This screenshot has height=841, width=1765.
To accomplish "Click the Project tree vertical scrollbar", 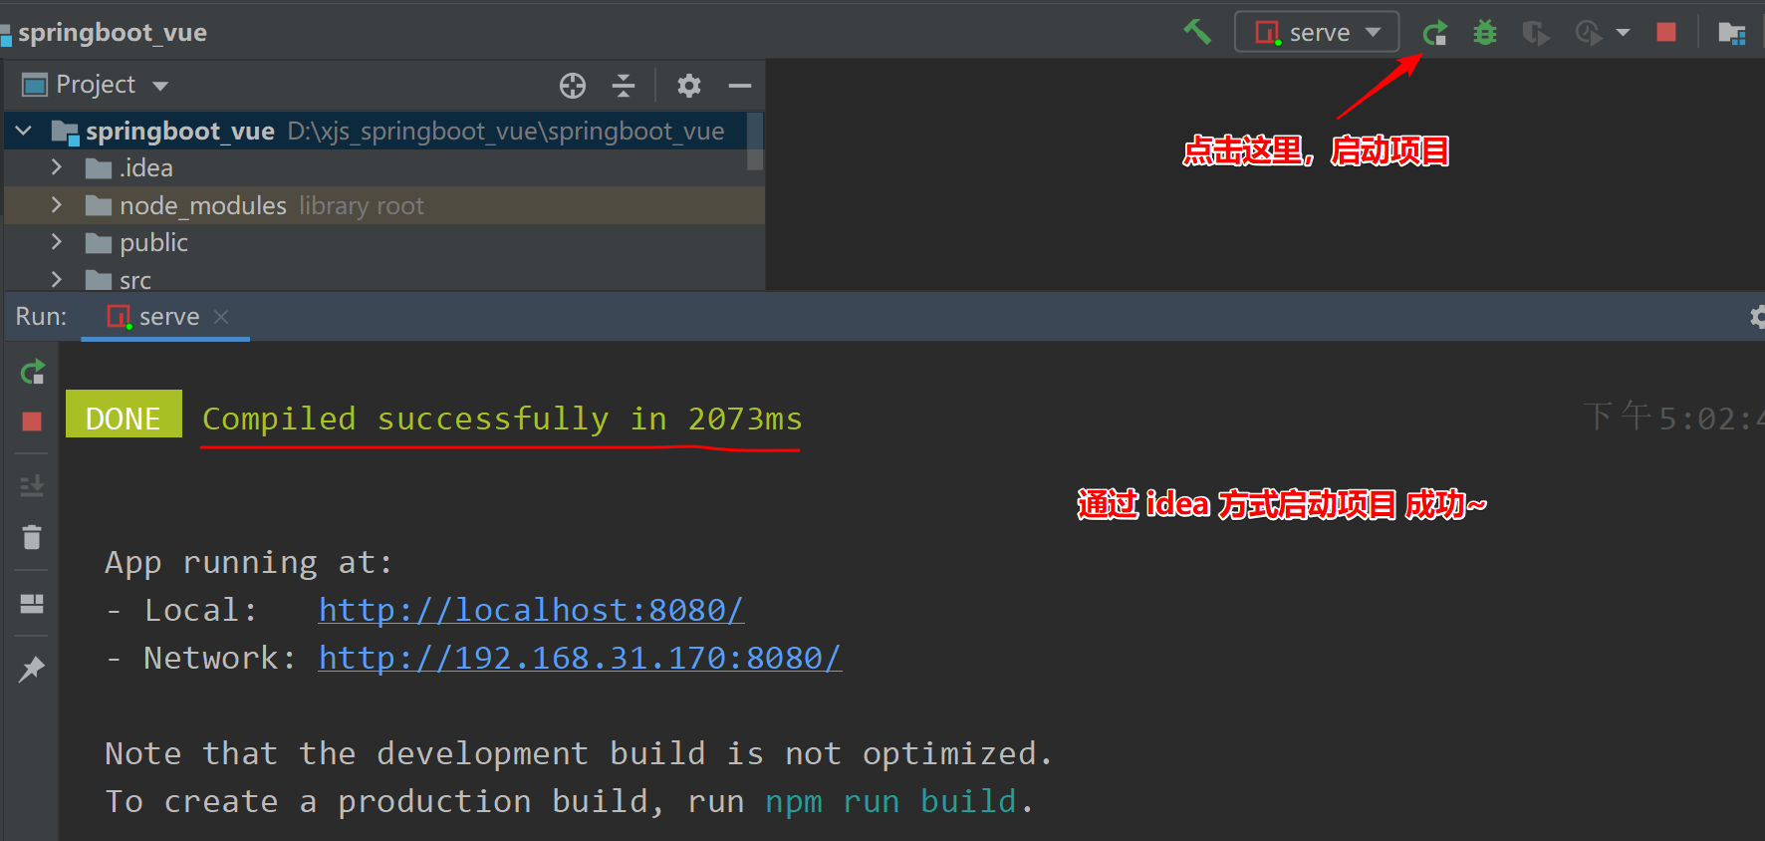I will point(755,141).
